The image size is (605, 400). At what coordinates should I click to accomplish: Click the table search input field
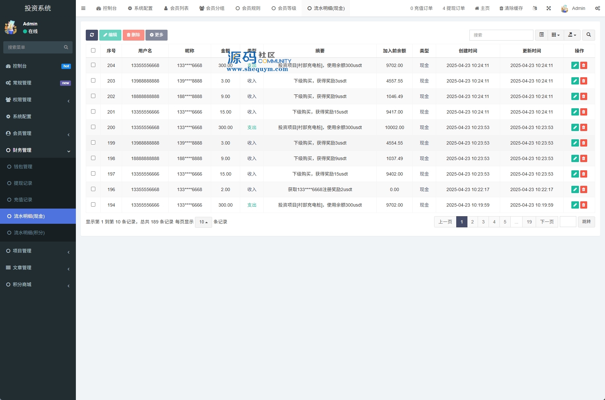(x=501, y=35)
